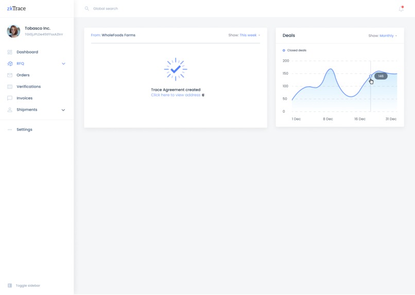Open Verifications page
The image size is (415, 295).
click(29, 86)
